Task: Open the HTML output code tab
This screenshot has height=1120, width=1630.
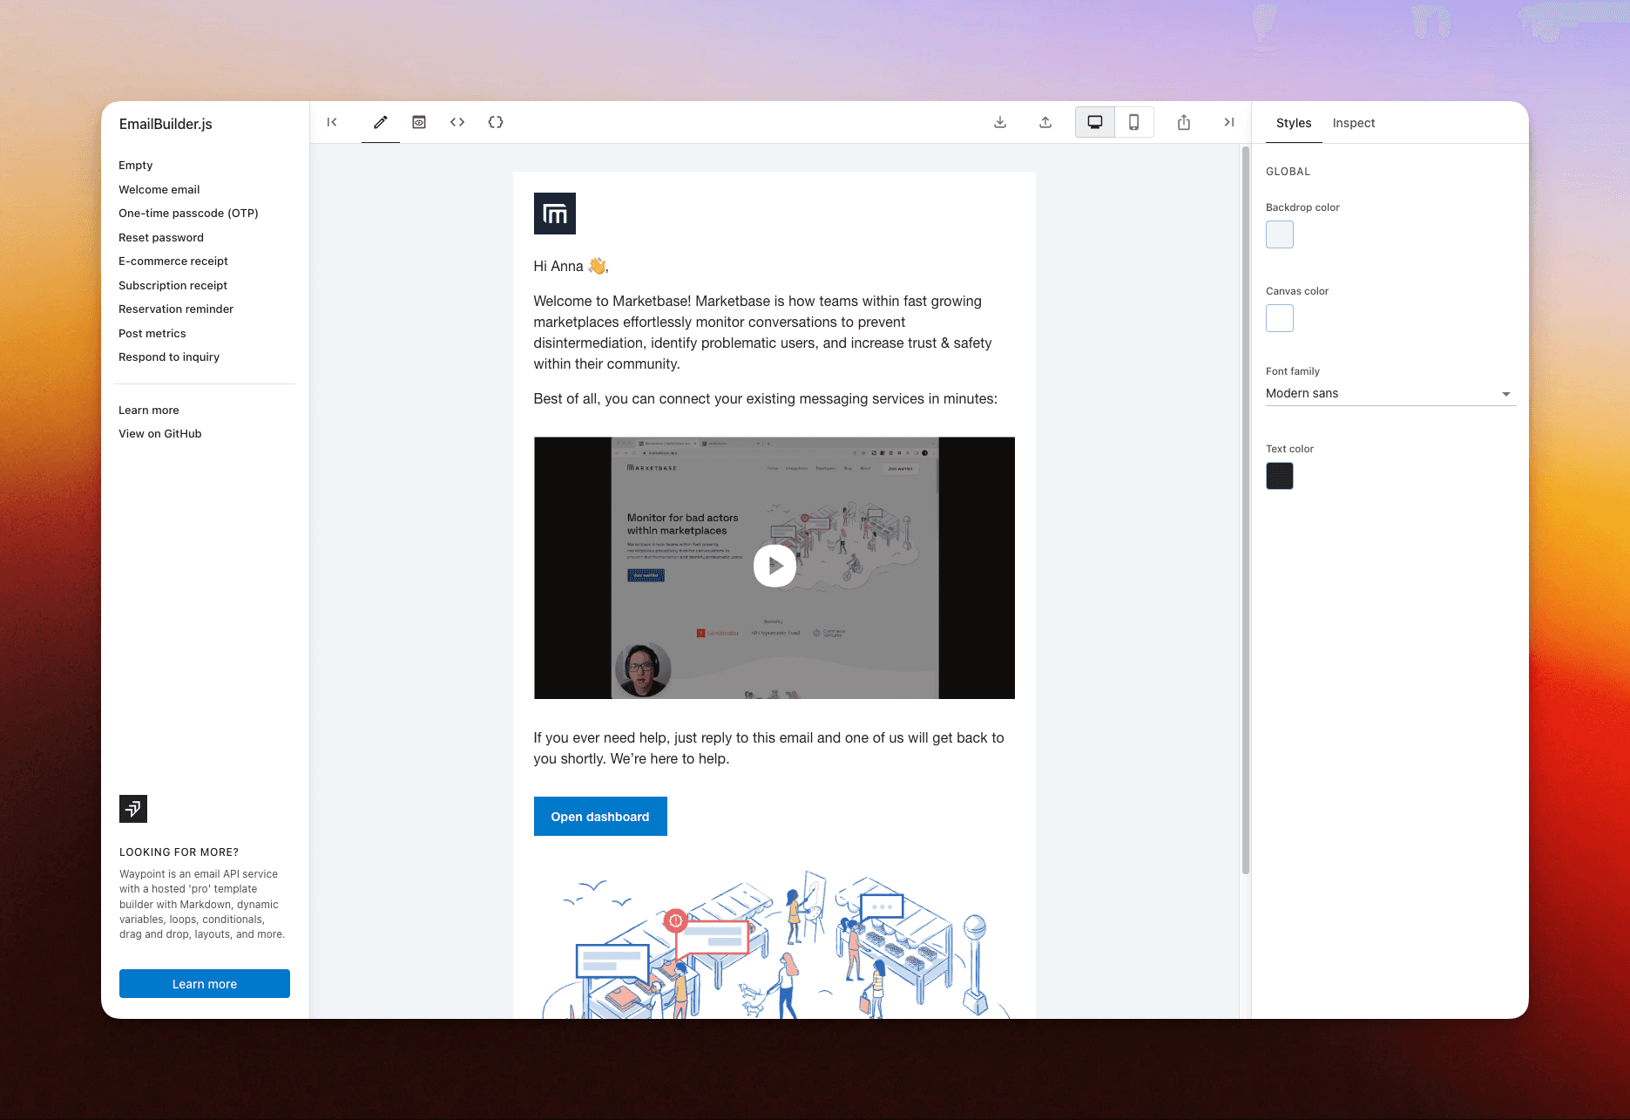Action: (457, 122)
